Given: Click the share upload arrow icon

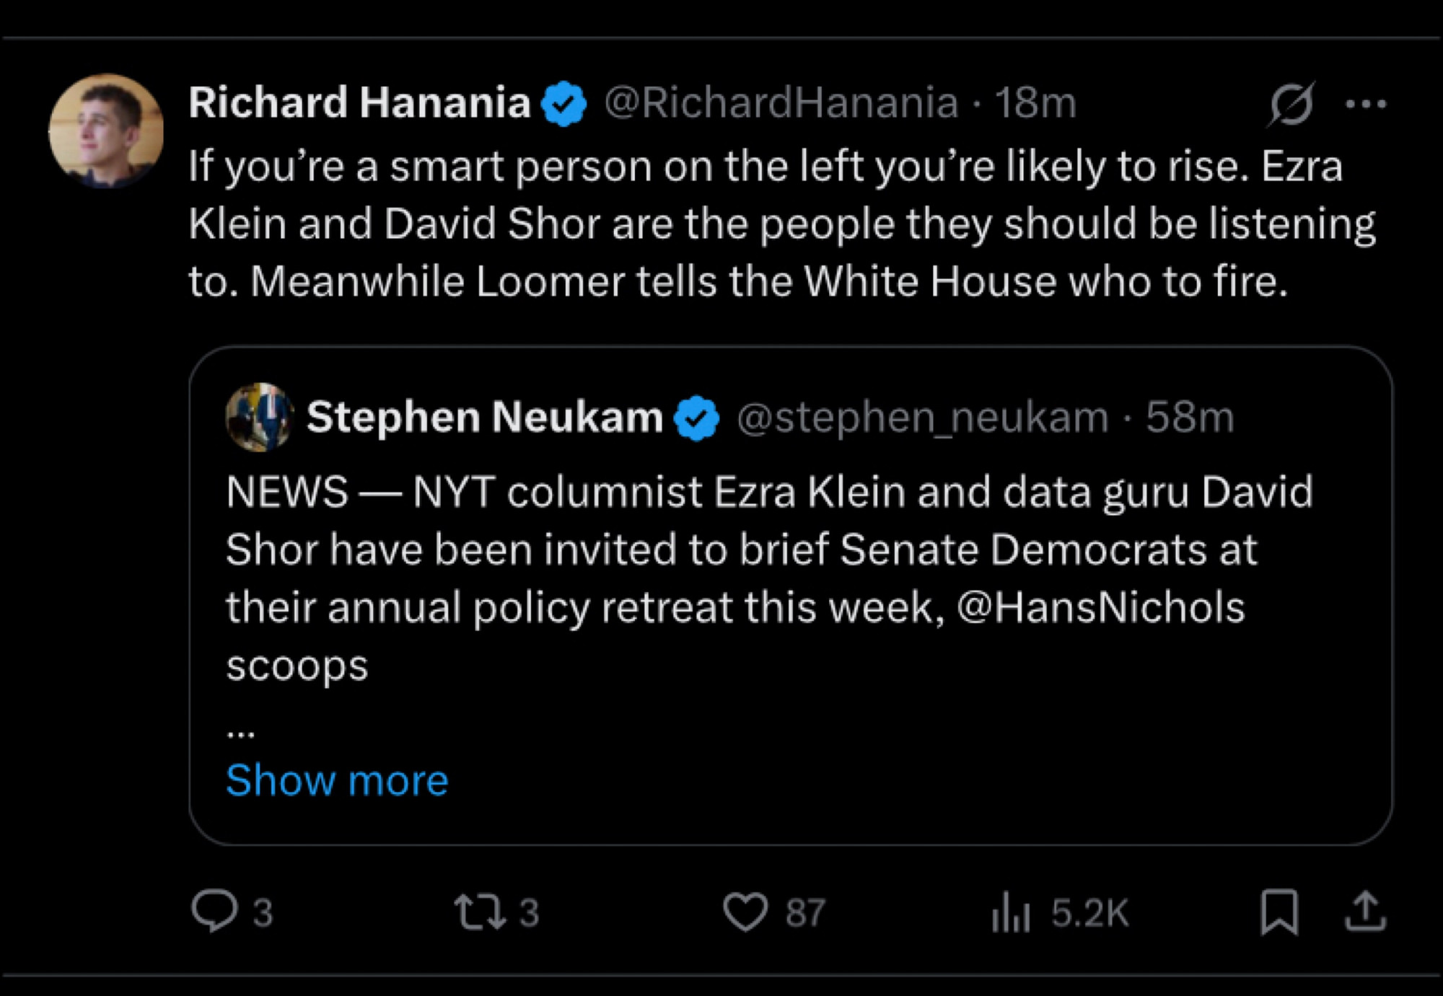Looking at the screenshot, I should click(x=1365, y=911).
